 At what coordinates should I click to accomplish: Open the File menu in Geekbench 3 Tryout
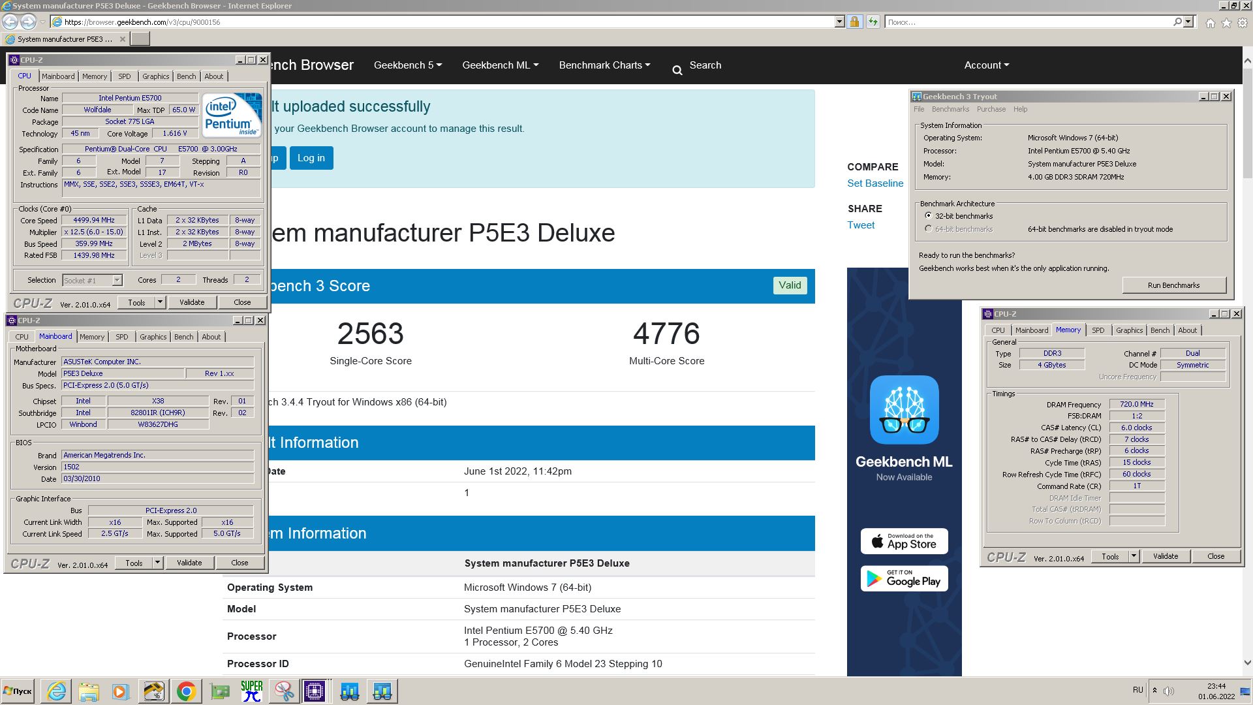[919, 109]
